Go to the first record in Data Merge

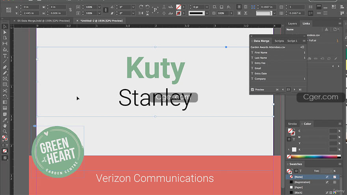coord(277,89)
